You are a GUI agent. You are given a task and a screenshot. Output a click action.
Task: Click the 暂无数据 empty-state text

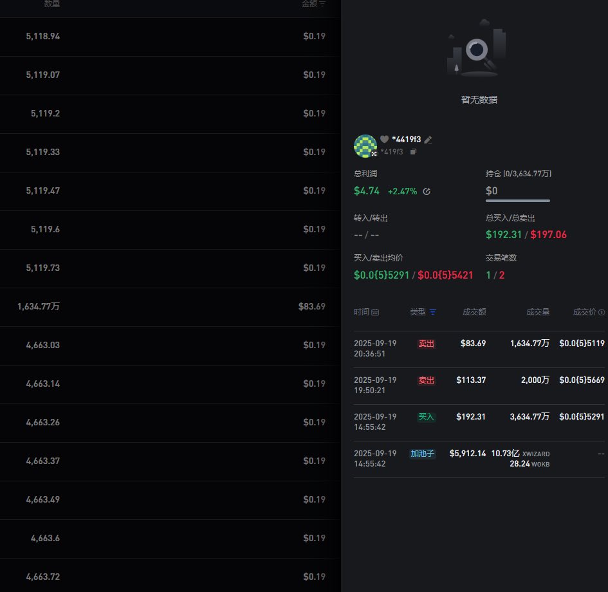479,100
